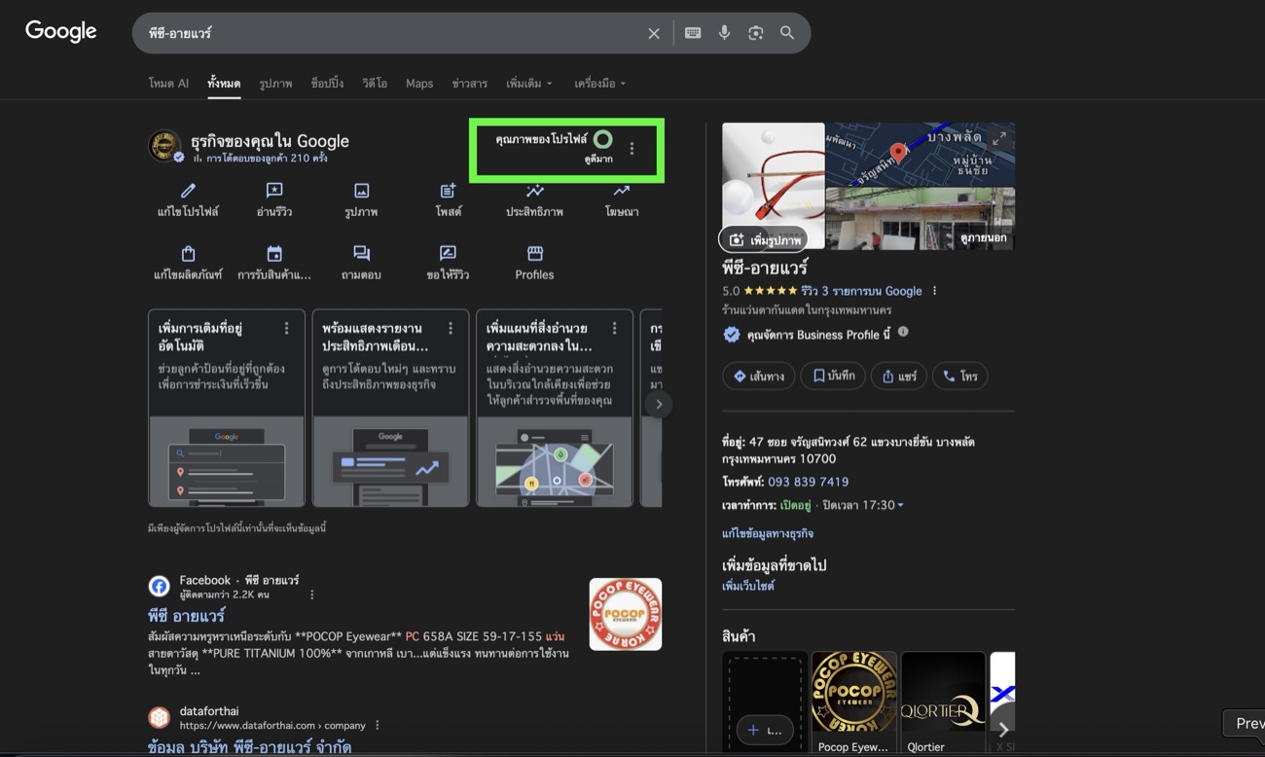Screen dimensions: 1265x757
Task: Click the เพิ่มเว็บไซต์ link
Action: click(748, 587)
